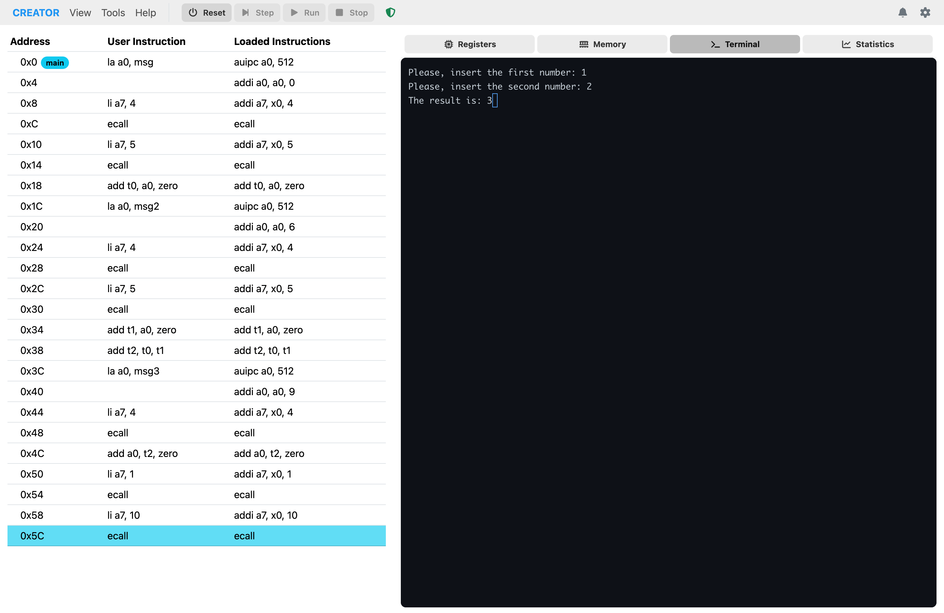
Task: Click the CREATOR logo link
Action: (36, 12)
